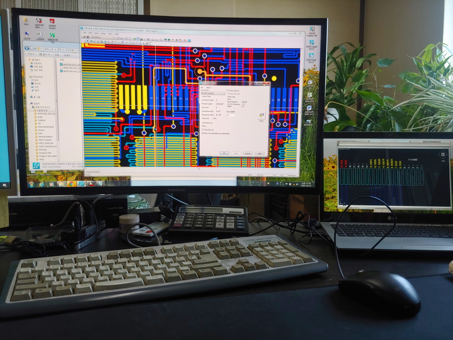Enable the Associate net checkbox
453x340 pixels.
click(203, 130)
